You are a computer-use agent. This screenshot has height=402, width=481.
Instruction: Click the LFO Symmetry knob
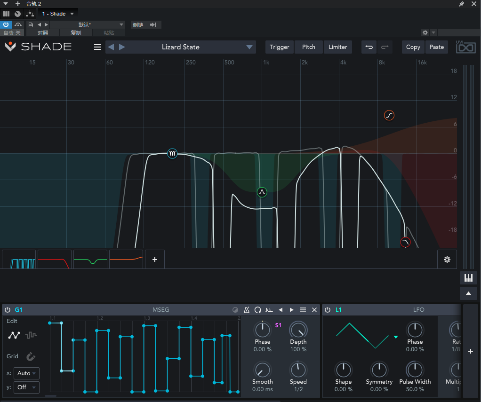379,370
